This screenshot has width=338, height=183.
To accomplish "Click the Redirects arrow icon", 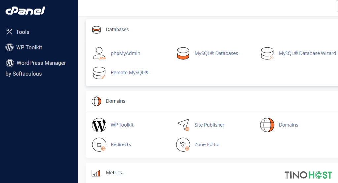I will tap(99, 145).
